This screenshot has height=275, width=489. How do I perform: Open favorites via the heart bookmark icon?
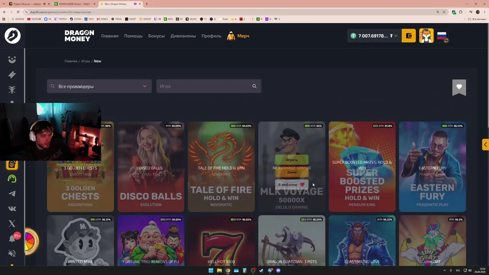point(459,87)
